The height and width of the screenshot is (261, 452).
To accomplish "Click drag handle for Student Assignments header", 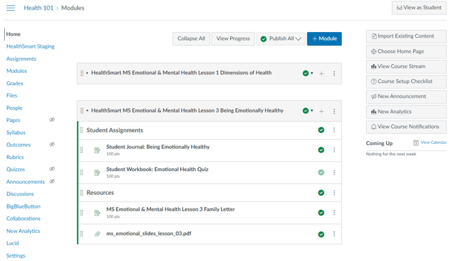I will 81,130.
